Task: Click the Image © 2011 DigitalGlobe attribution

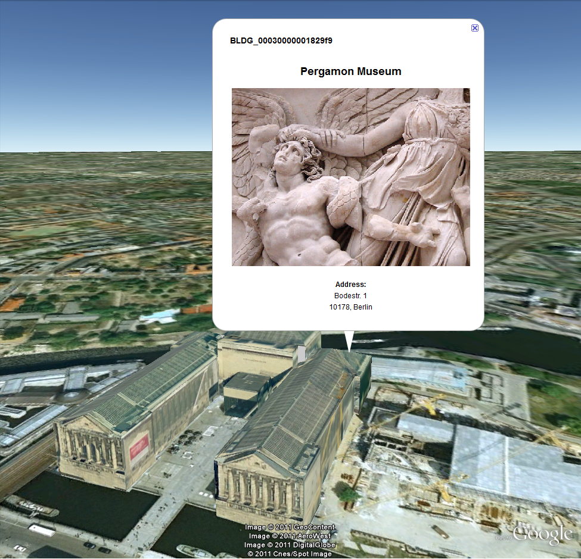Action: click(290, 545)
